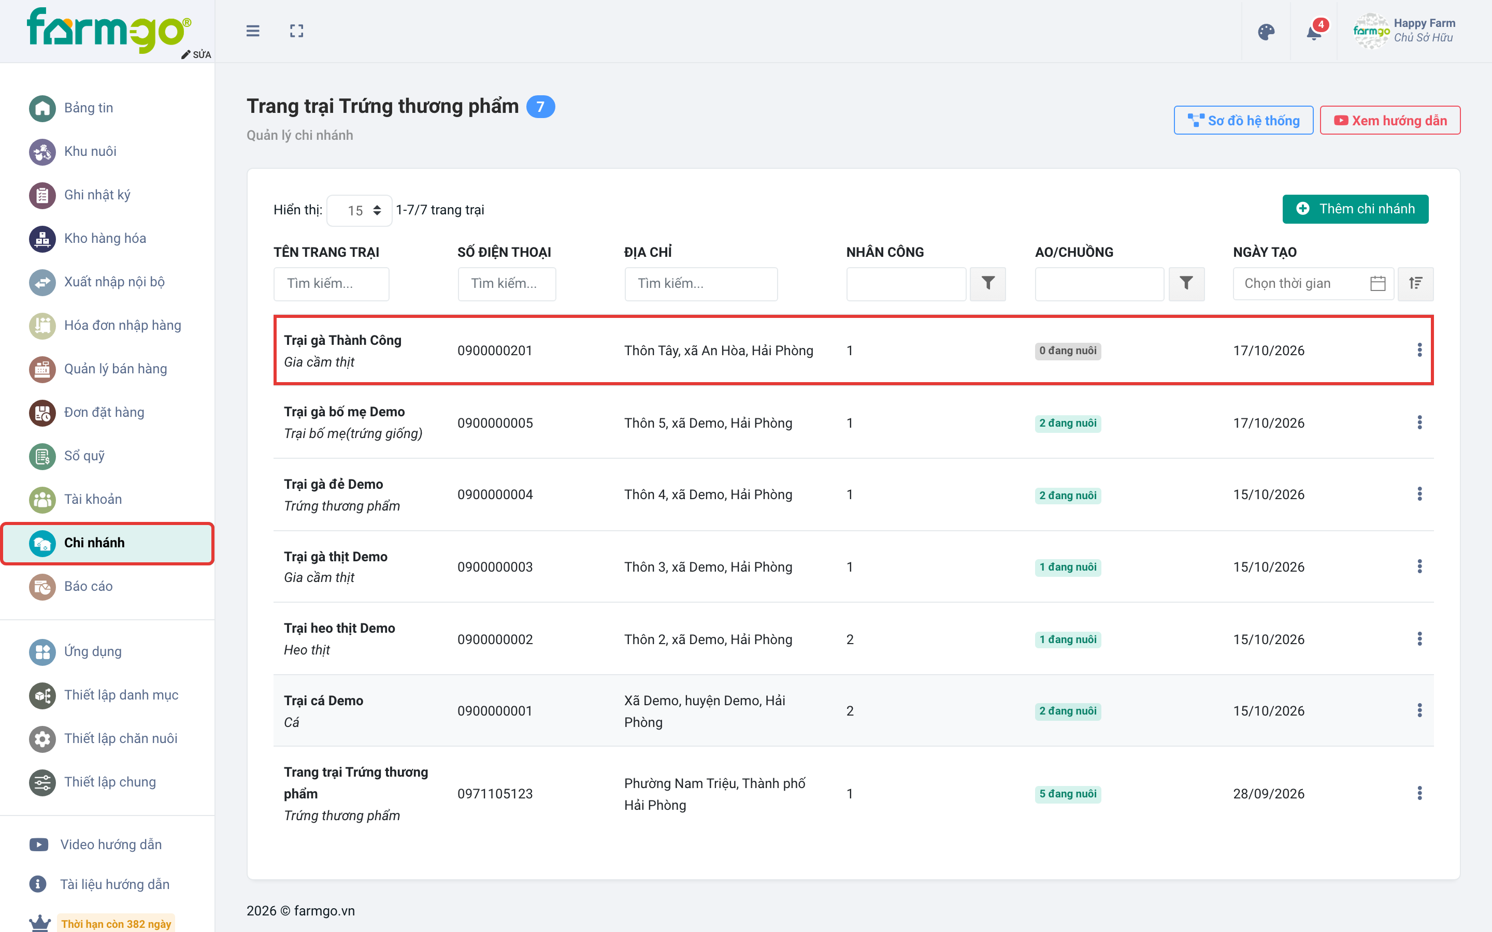Open actions menu for Trại cá Demo
1492x932 pixels.
[x=1419, y=710]
